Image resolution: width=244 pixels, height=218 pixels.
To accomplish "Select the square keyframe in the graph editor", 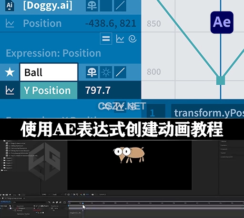I will pos(221,80).
